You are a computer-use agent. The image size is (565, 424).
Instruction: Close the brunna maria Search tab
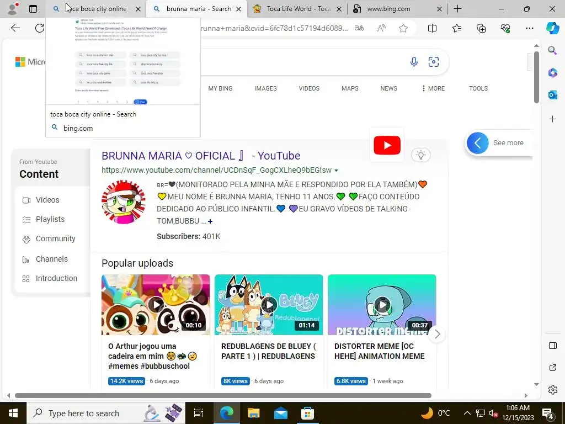click(238, 9)
